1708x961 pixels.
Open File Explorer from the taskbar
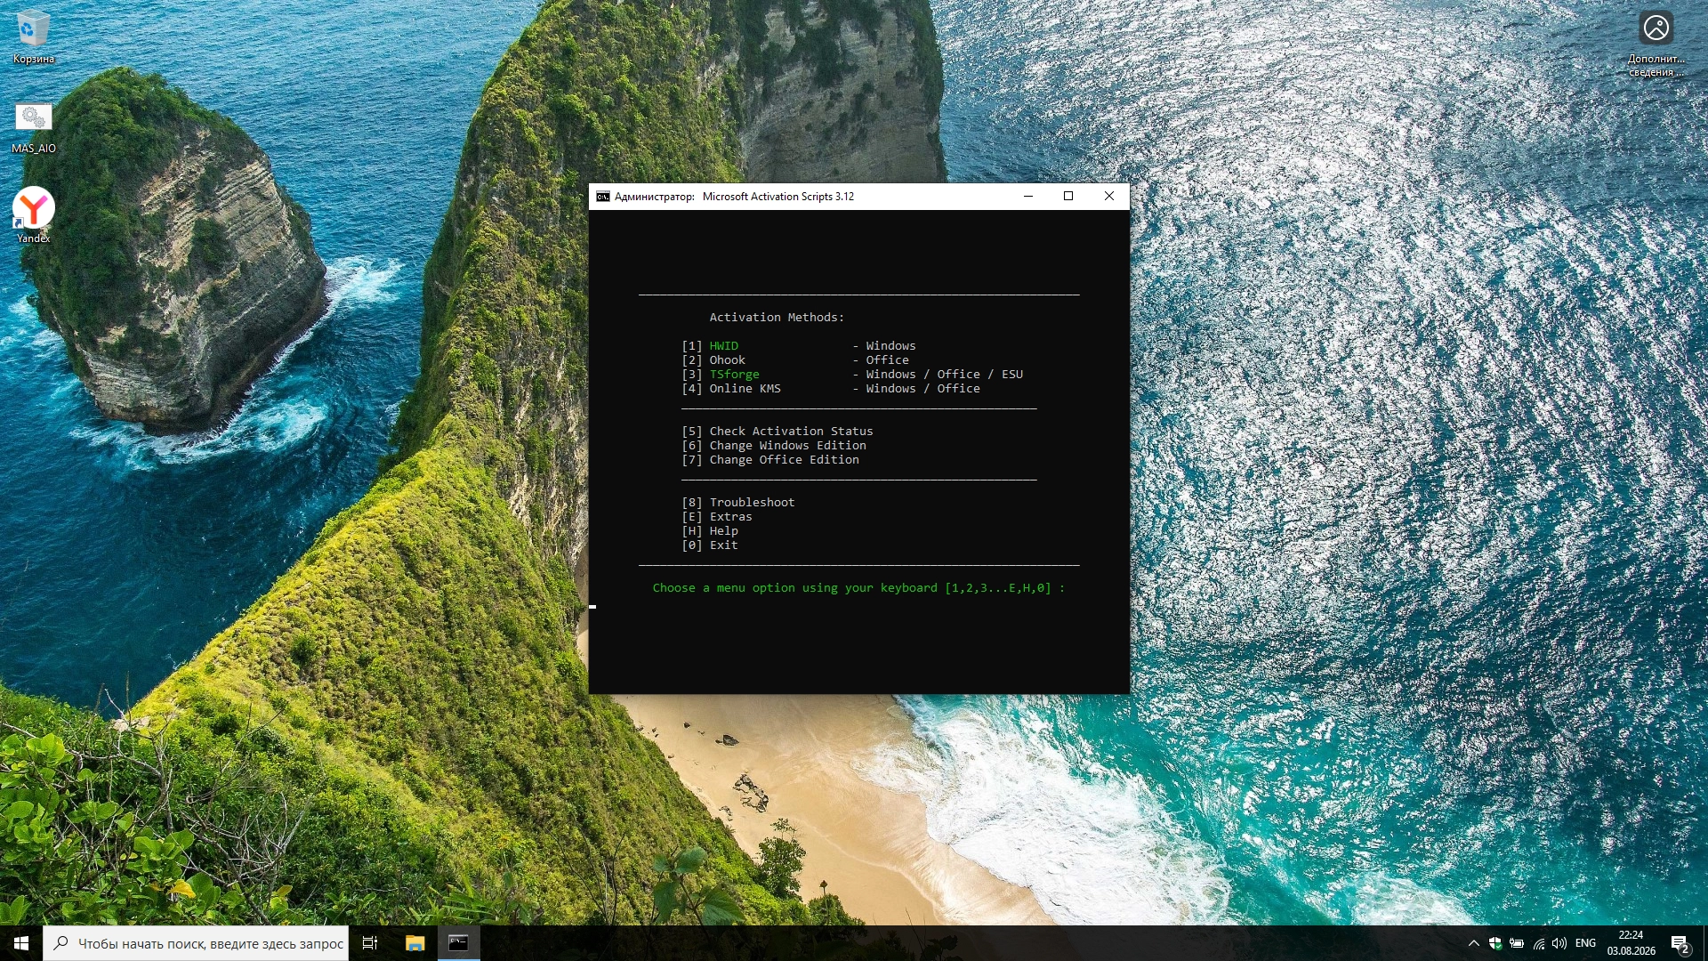point(415,943)
